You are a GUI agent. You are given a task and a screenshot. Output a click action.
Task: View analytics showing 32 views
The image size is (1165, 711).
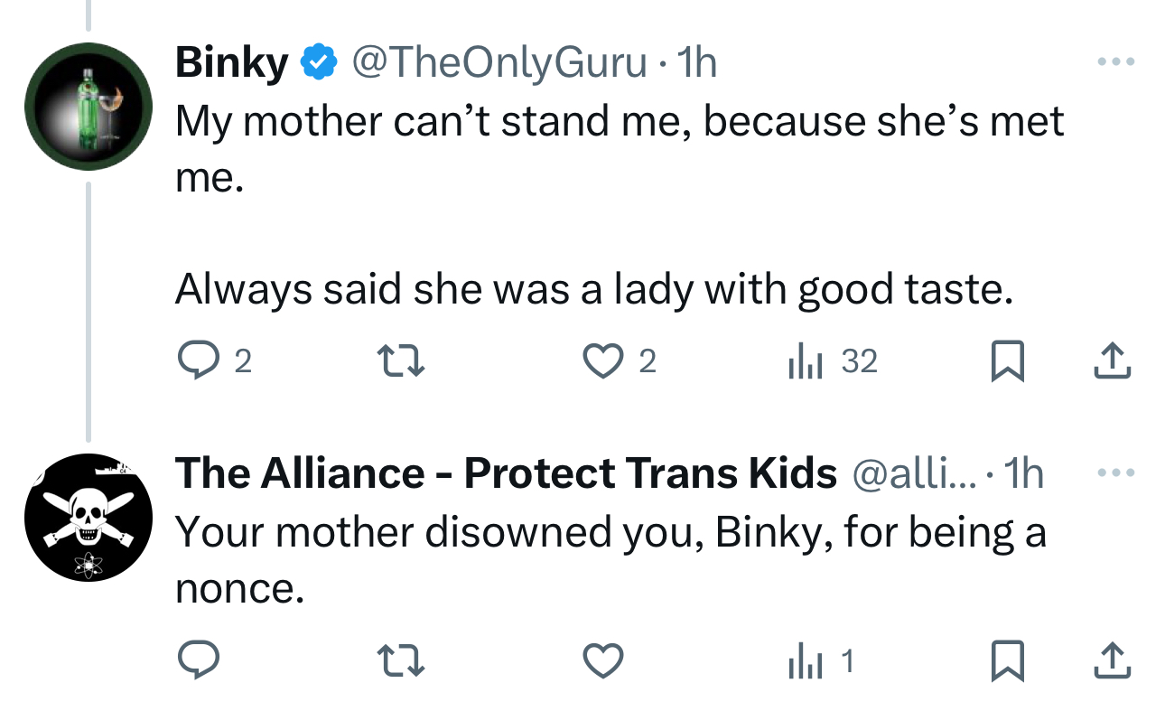point(831,361)
